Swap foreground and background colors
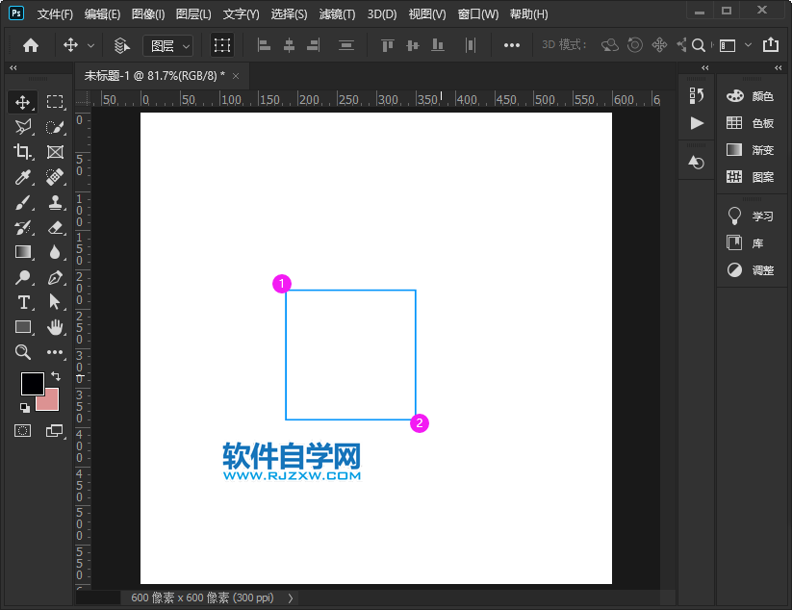This screenshot has height=610, width=792. [55, 375]
